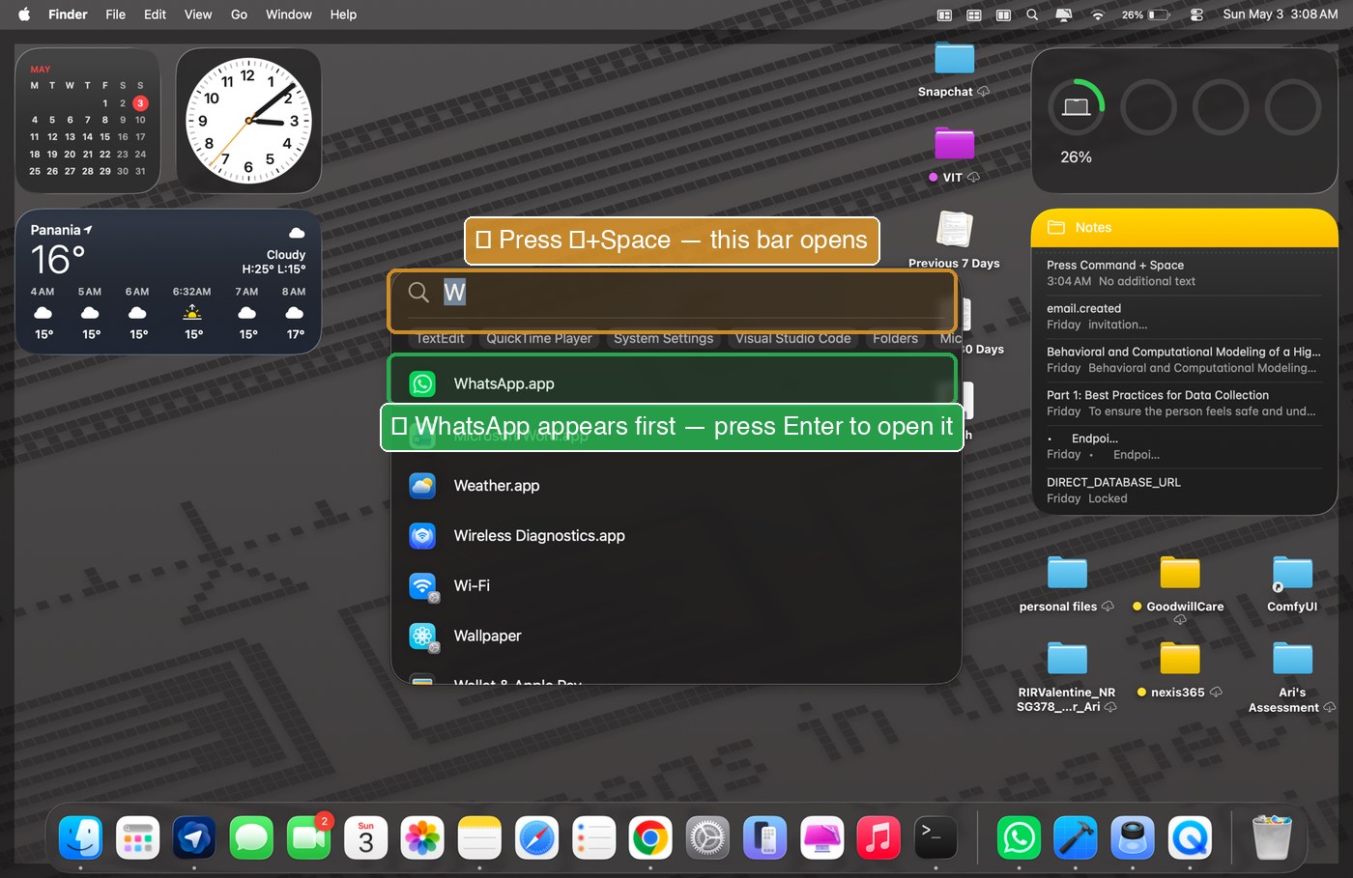Image resolution: width=1353 pixels, height=878 pixels.
Task: Open the pink monitor CleanMyMac icon
Action: [821, 837]
